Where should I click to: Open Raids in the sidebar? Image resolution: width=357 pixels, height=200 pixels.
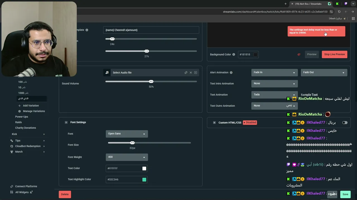tap(18, 122)
